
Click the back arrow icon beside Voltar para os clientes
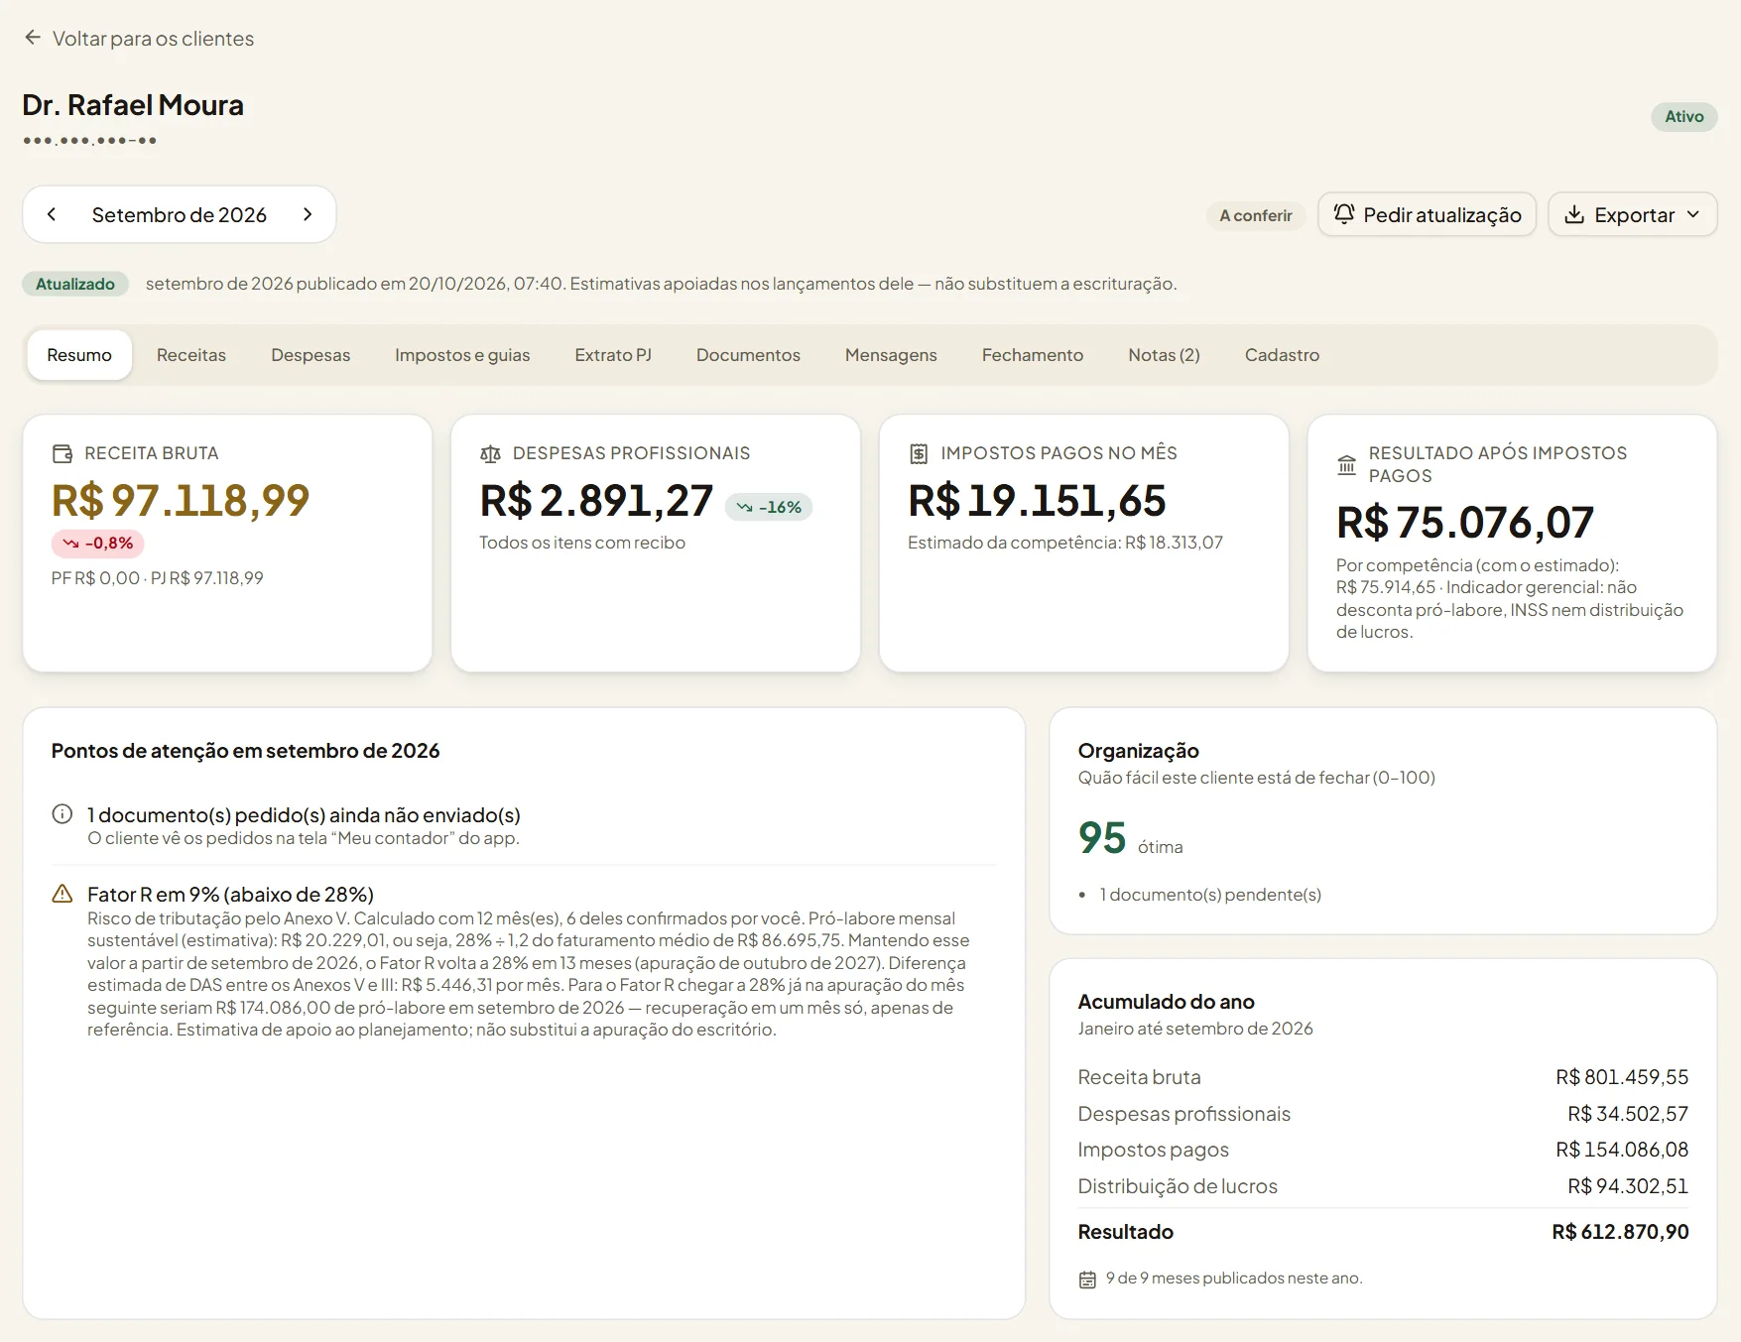pyautogui.click(x=33, y=38)
